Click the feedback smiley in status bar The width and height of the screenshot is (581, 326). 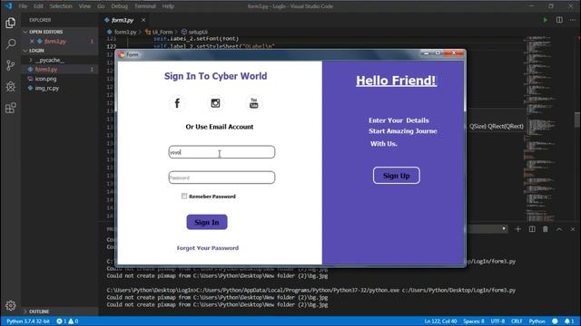555,321
